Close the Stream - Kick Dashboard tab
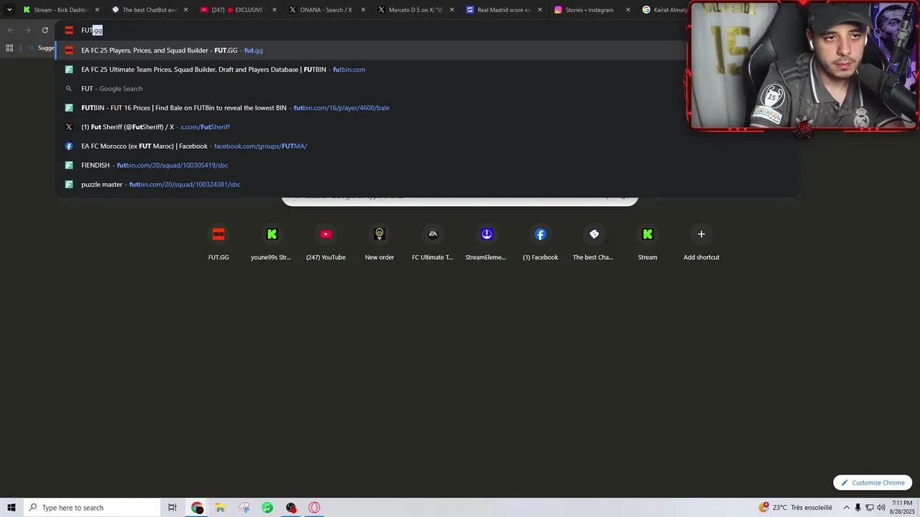The width and height of the screenshot is (920, 517). [x=97, y=10]
